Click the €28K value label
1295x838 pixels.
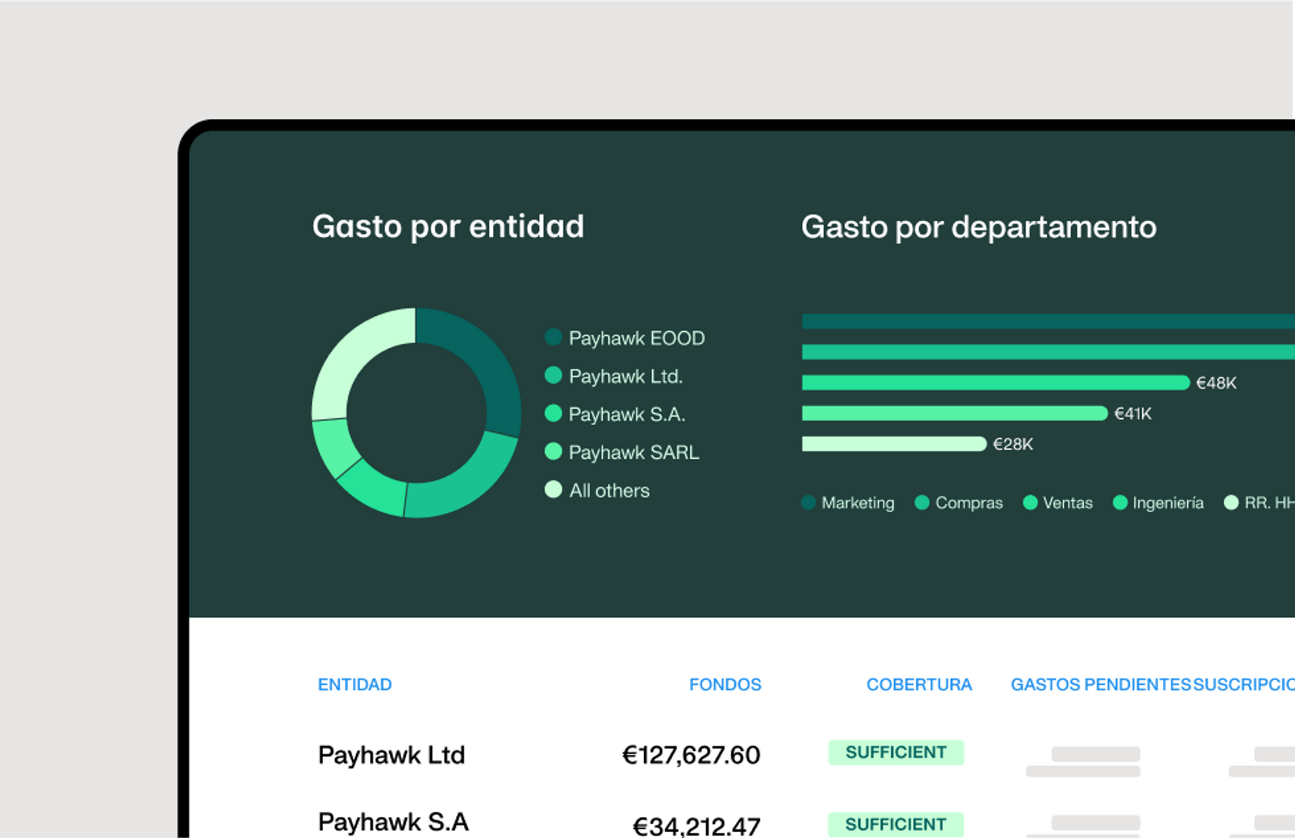tap(1012, 444)
